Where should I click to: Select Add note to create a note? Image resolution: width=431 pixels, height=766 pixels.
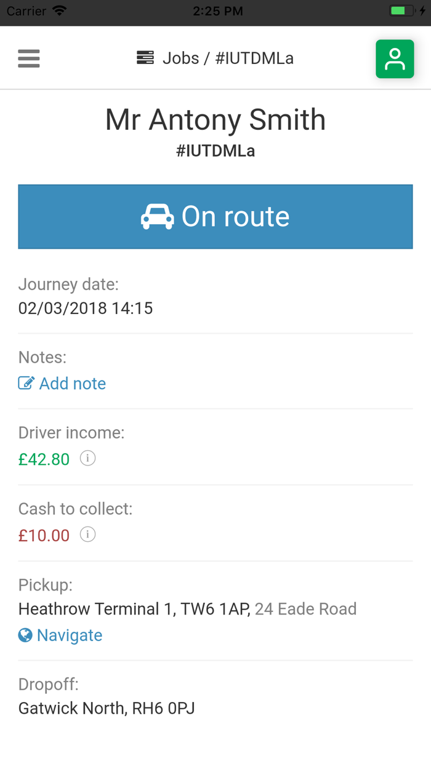(x=72, y=383)
